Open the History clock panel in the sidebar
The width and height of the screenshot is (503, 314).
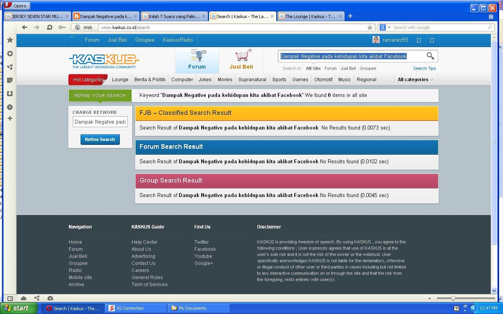10,107
